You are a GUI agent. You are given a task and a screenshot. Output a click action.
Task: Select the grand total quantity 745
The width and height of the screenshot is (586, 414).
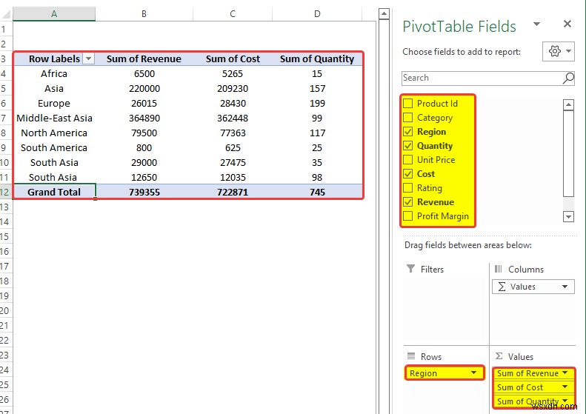317,192
